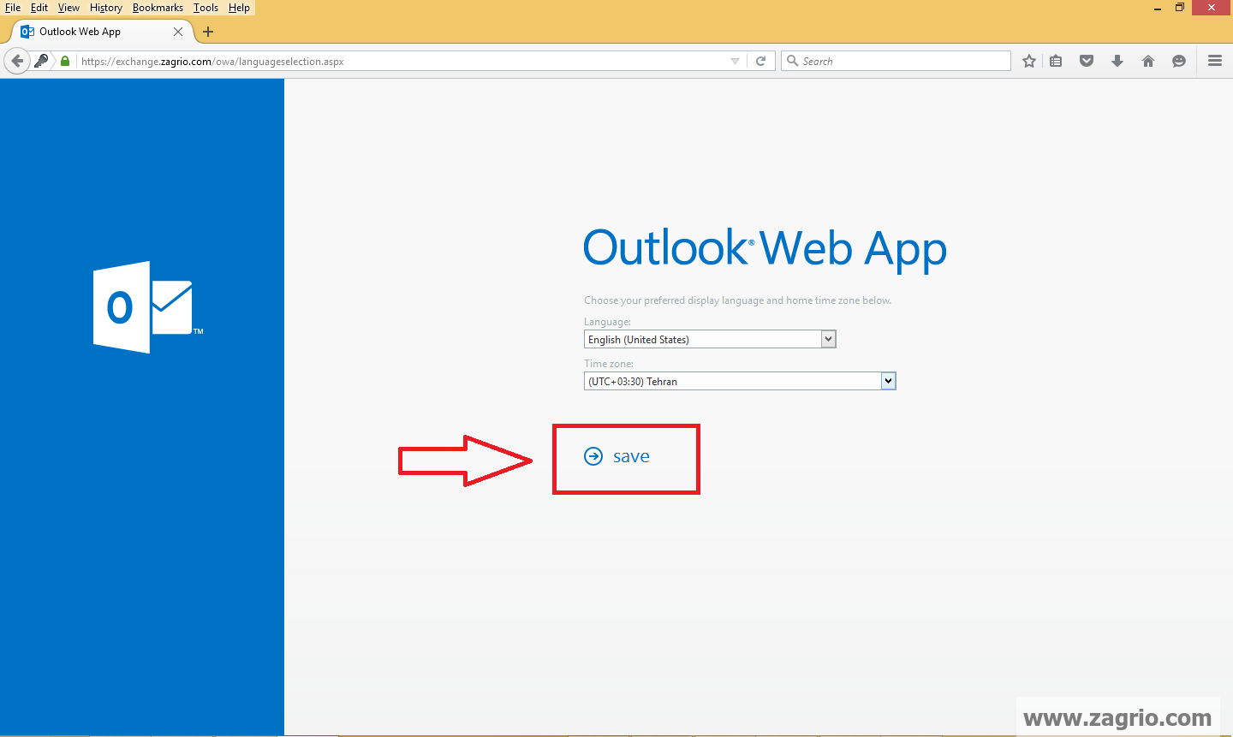Open the Edit menu
1233x737 pixels.
(x=39, y=8)
